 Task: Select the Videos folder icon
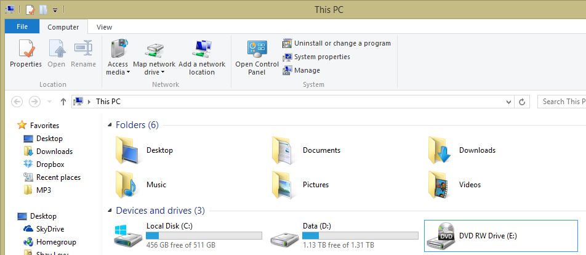click(x=439, y=184)
